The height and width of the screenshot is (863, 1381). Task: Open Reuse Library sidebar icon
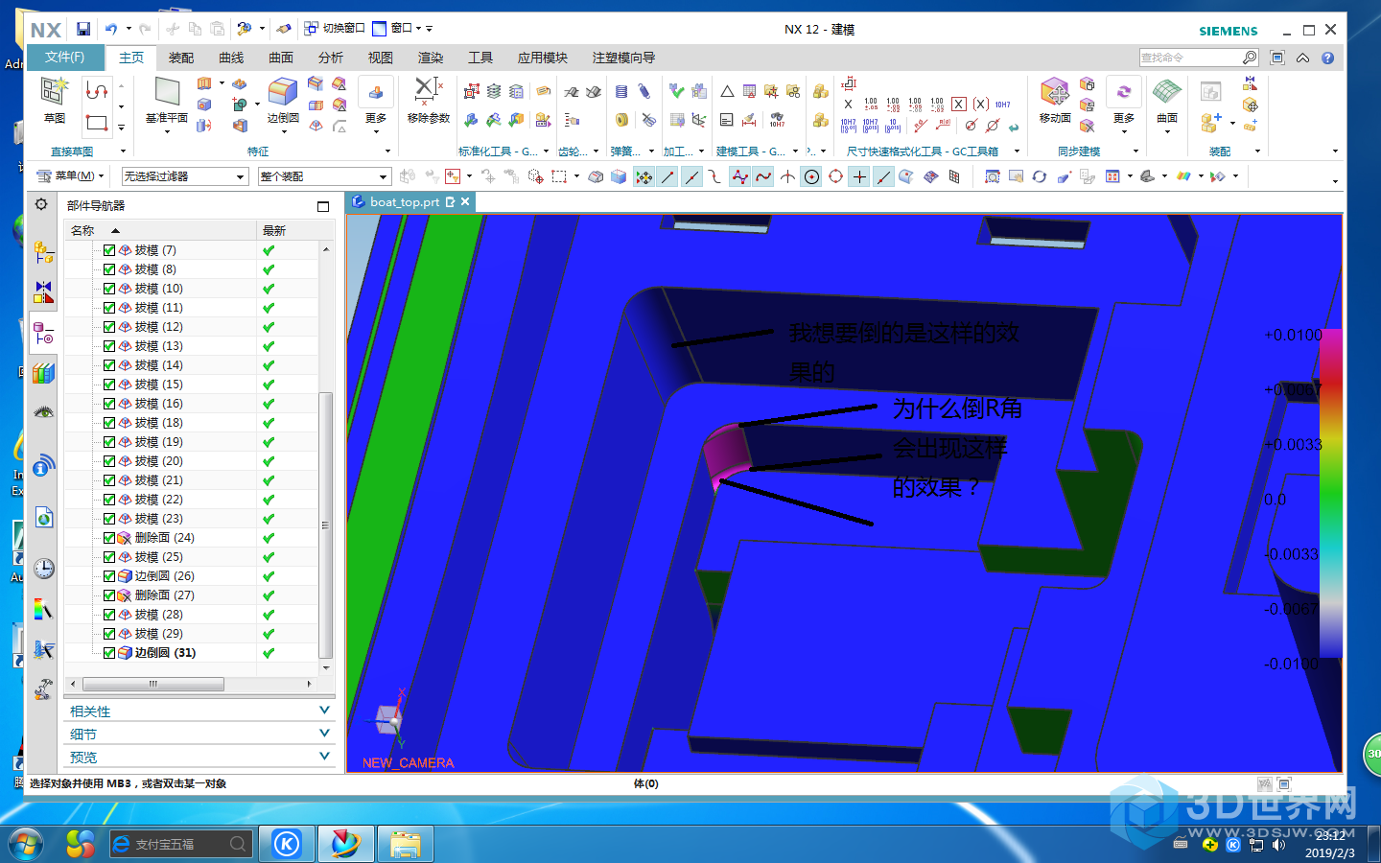(43, 373)
